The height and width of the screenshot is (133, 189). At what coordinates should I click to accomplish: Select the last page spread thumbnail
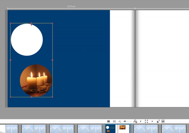click(174, 129)
